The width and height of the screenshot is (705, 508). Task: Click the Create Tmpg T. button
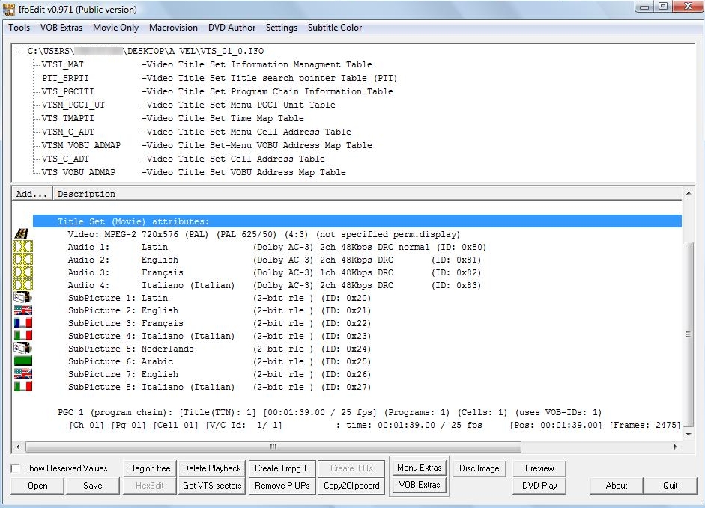coord(282,468)
